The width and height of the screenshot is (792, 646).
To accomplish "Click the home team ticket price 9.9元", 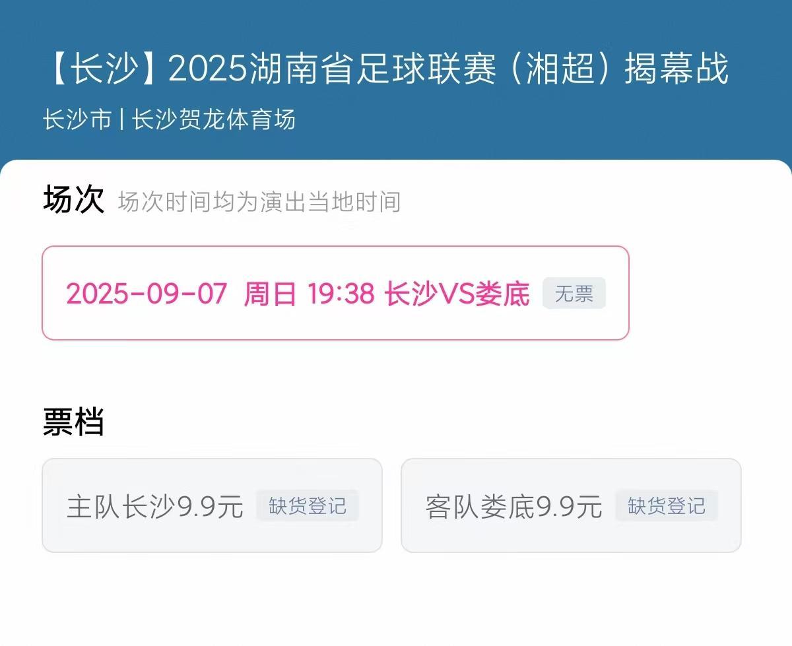I will pos(213,505).
